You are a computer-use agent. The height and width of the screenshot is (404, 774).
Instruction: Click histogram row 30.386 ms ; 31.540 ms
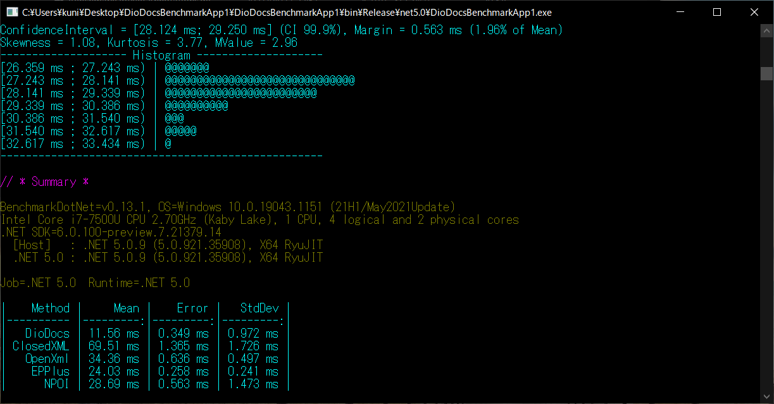(x=92, y=118)
